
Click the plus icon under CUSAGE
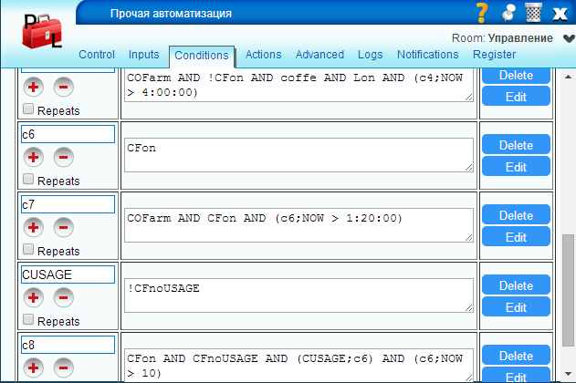[34, 297]
